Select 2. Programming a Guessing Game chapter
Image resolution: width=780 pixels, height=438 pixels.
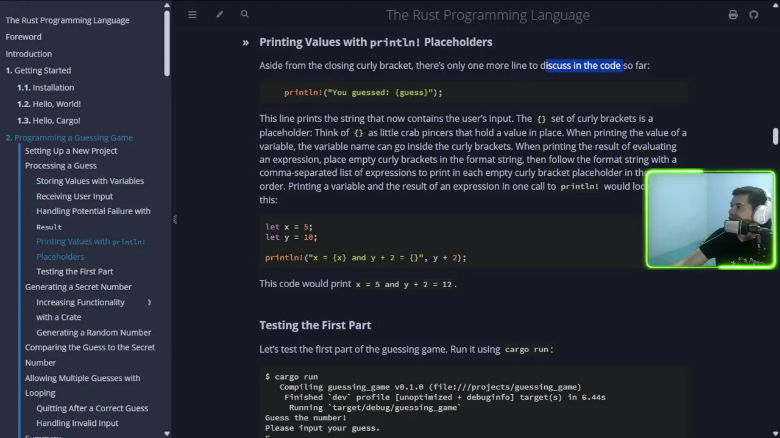69,137
